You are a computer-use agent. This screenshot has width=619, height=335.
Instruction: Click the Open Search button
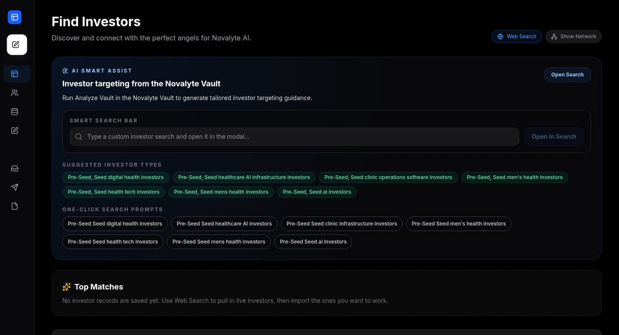coord(567,75)
